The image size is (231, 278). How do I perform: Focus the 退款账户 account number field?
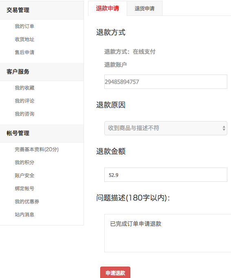point(166,82)
